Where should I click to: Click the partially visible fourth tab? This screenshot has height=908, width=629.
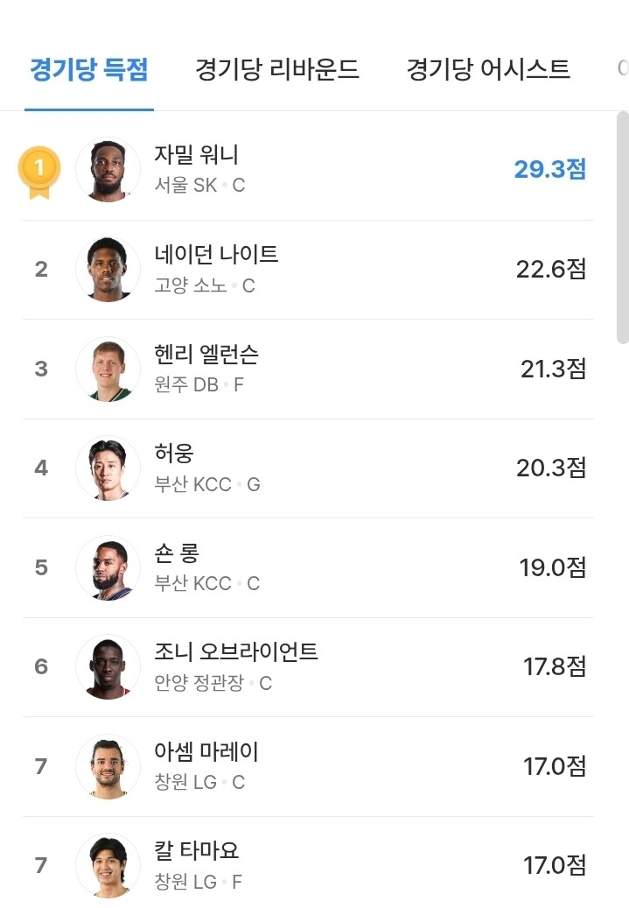[x=622, y=69]
